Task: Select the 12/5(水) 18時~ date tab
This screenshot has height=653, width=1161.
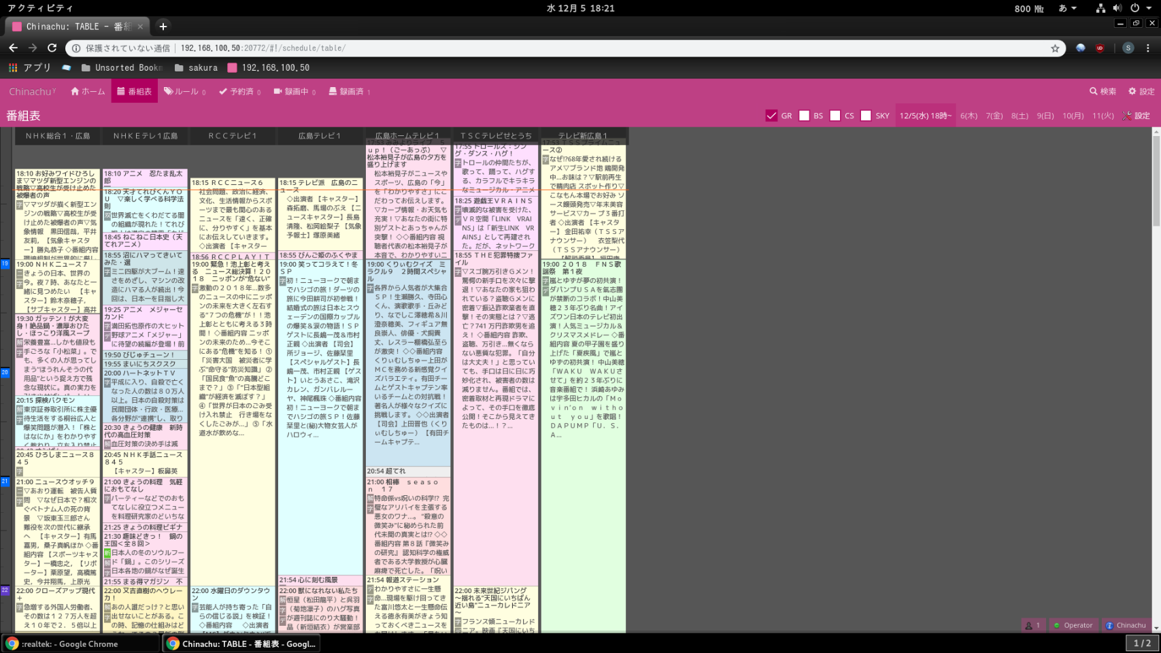Action: click(926, 116)
